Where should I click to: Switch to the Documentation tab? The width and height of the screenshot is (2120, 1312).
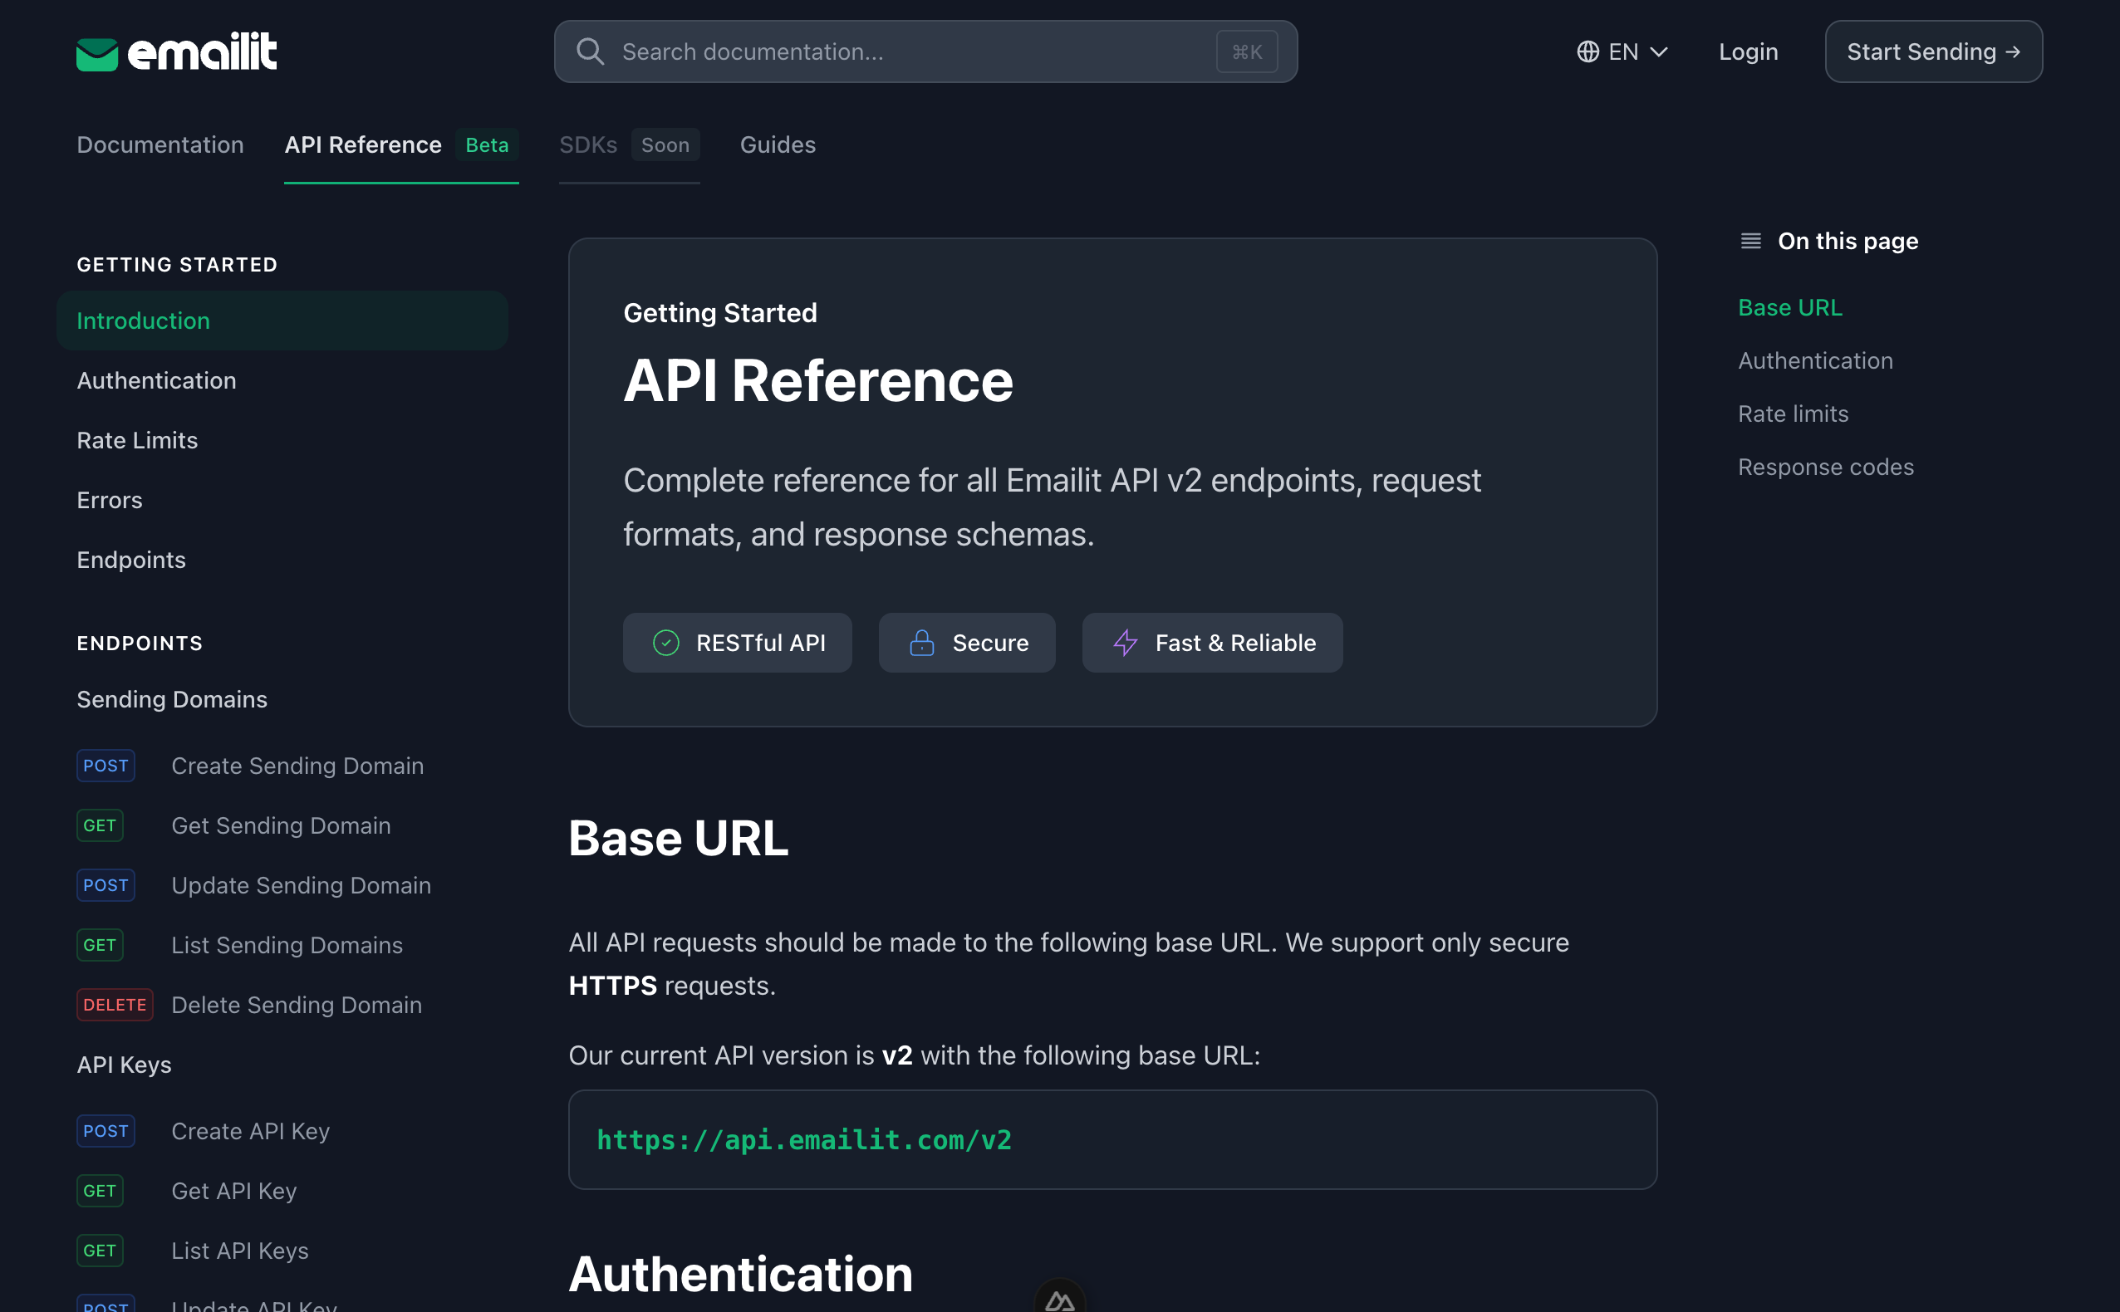[x=159, y=144]
